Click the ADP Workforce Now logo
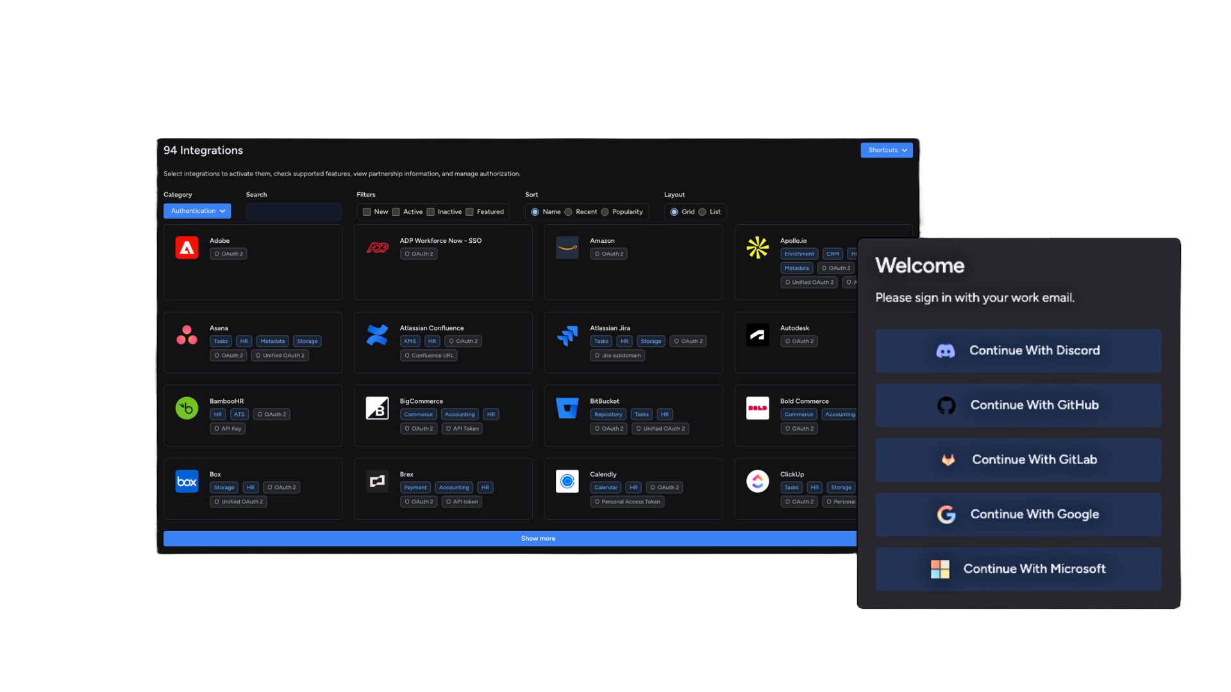Image resolution: width=1231 pixels, height=692 pixels. coord(377,247)
